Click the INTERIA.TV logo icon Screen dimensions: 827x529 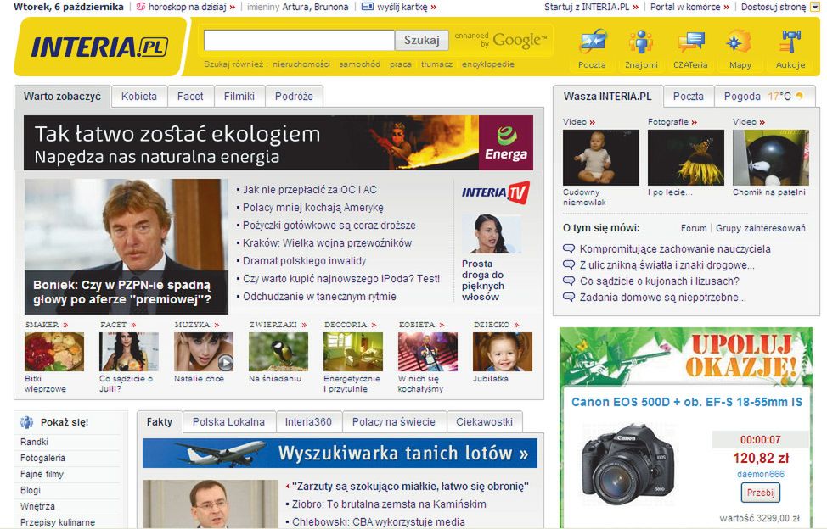coord(493,192)
